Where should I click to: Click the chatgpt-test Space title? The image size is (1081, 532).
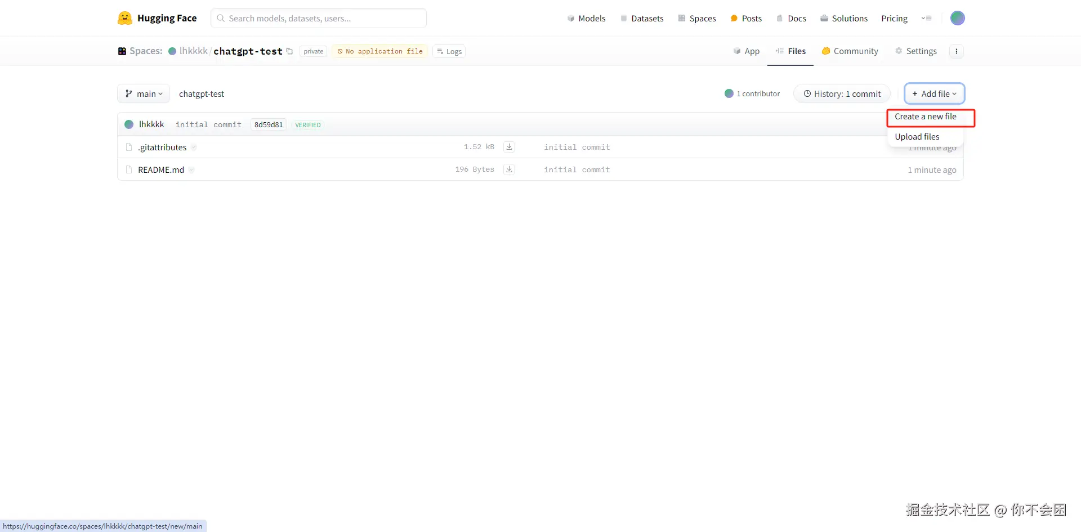248,51
